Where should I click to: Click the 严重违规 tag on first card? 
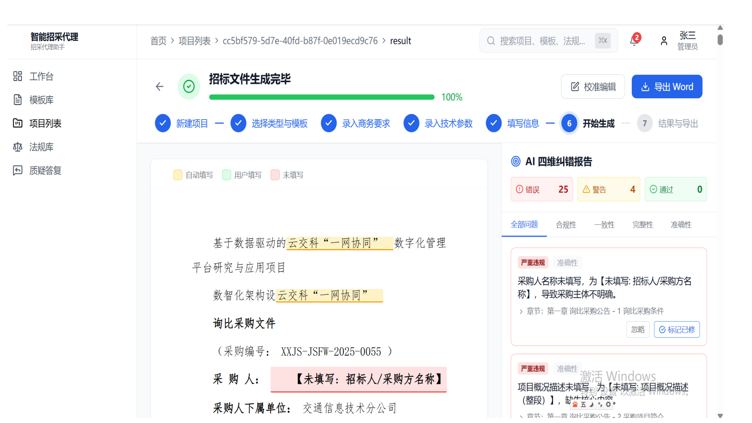pos(533,262)
